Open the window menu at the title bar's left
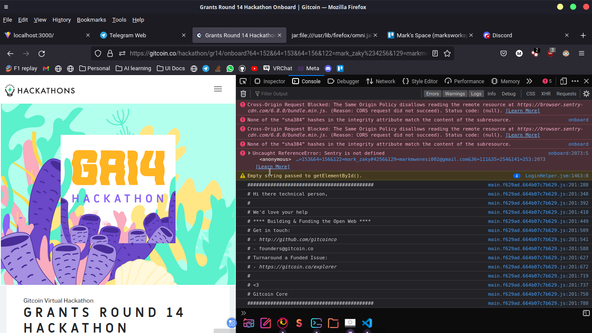The height and width of the screenshot is (333, 592). click(6, 7)
